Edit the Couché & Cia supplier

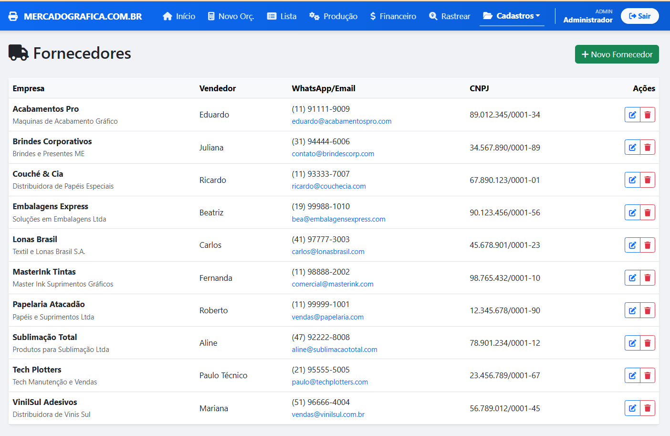(632, 180)
